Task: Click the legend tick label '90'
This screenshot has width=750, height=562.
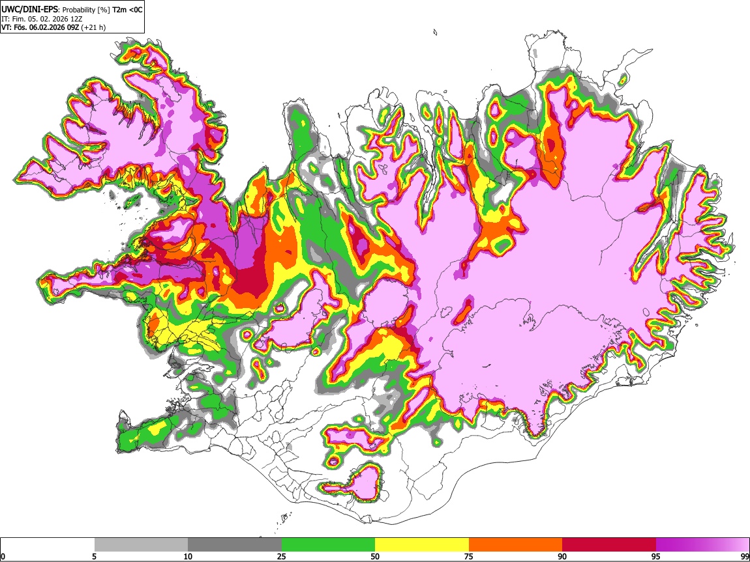Action: tap(562, 557)
